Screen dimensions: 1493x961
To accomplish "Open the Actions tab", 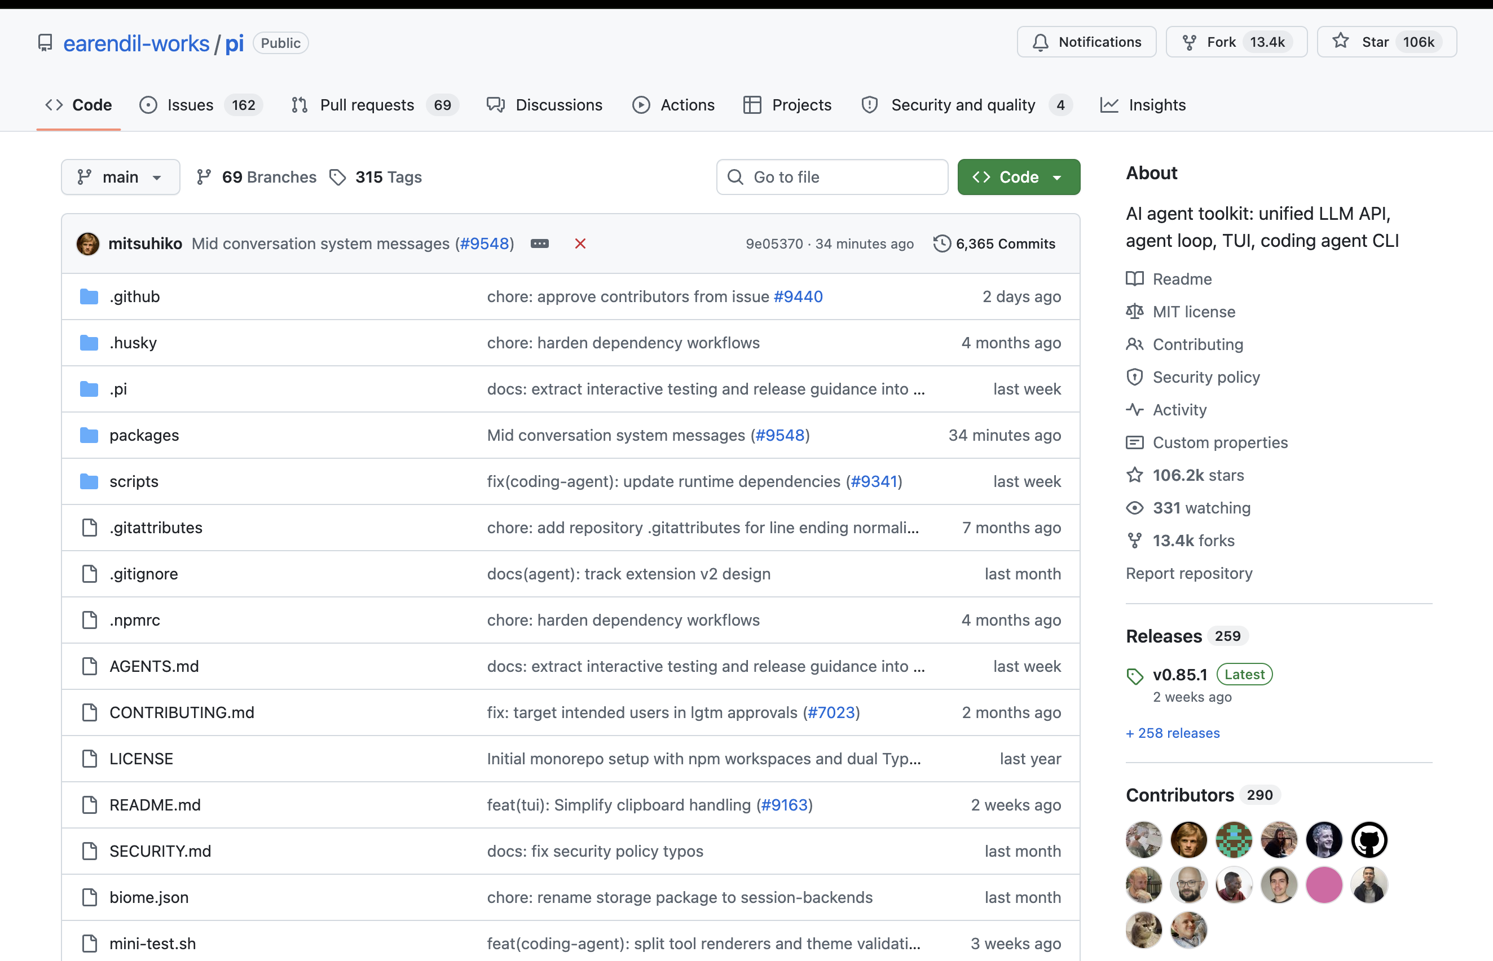I will [x=673, y=105].
